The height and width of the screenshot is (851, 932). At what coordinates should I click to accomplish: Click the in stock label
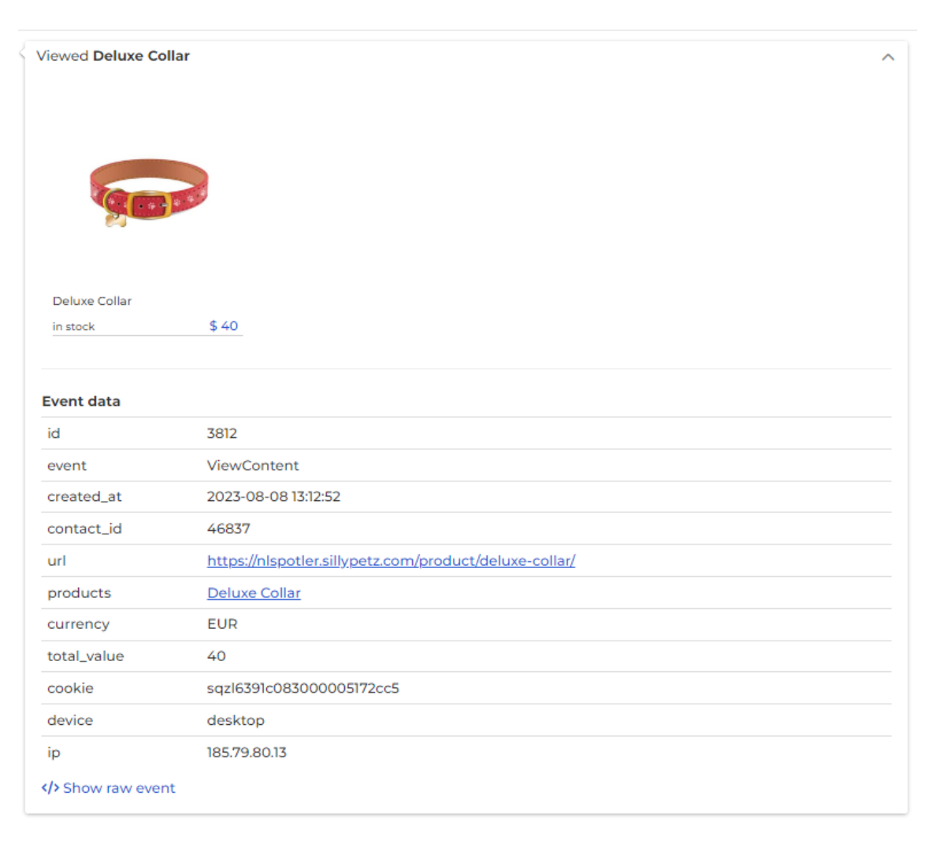73,327
